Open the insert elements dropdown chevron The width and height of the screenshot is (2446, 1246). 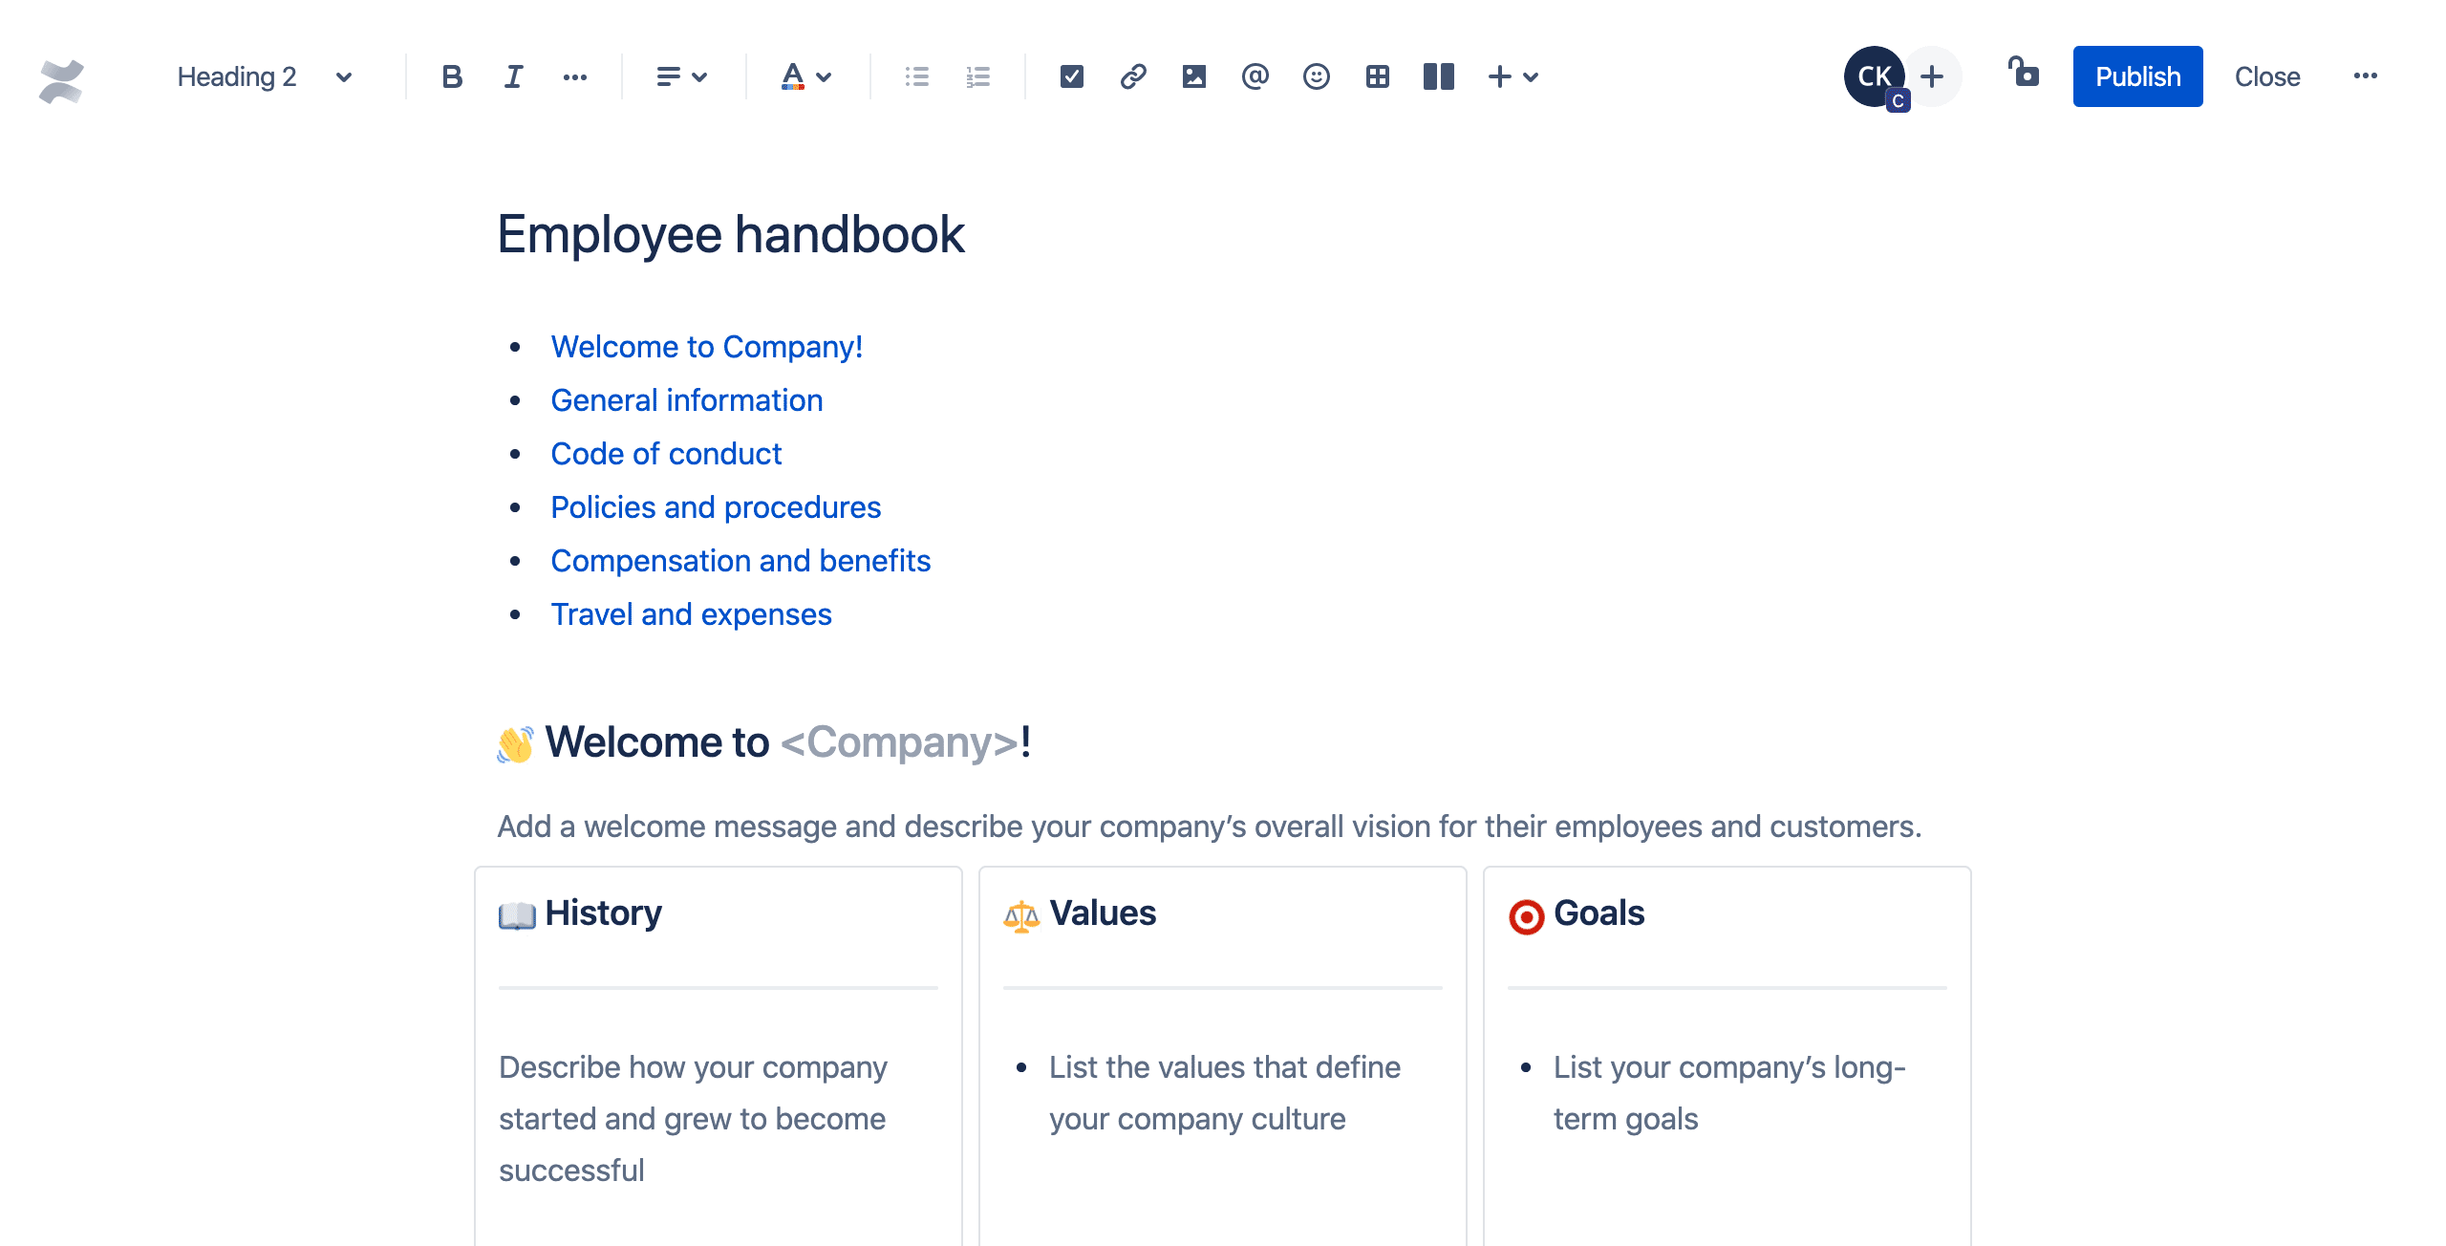click(x=1533, y=76)
